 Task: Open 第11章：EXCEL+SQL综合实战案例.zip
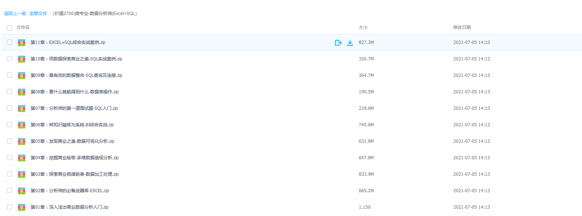coord(68,42)
